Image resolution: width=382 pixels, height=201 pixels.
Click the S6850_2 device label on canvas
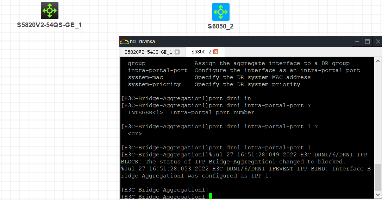(x=220, y=26)
